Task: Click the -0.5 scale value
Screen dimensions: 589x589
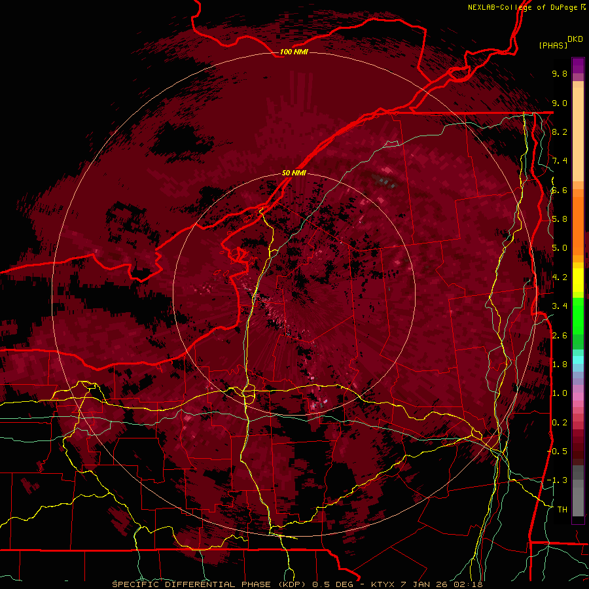Action: (558, 452)
